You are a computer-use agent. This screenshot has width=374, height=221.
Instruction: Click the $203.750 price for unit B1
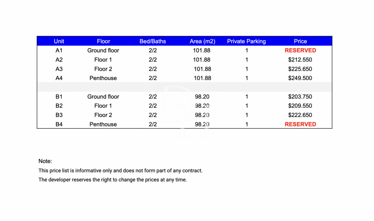[x=300, y=97]
